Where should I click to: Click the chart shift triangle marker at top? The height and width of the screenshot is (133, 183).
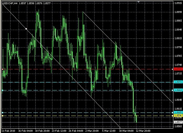pos(138,2)
